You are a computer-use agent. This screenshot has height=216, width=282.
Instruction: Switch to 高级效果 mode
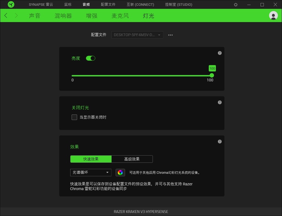point(132,159)
